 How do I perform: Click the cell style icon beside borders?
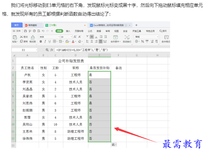click(x=60, y=41)
